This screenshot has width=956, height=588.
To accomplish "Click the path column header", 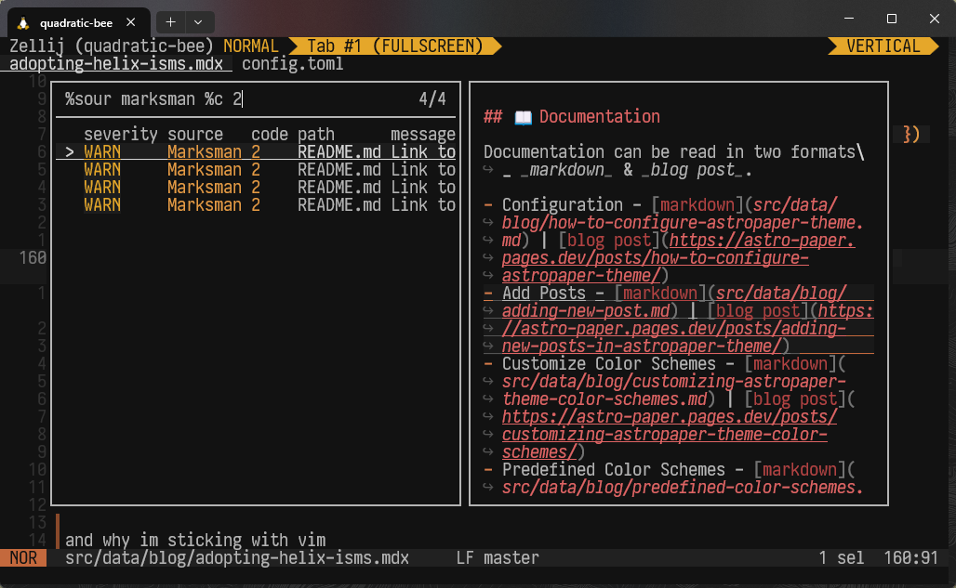I will [316, 134].
